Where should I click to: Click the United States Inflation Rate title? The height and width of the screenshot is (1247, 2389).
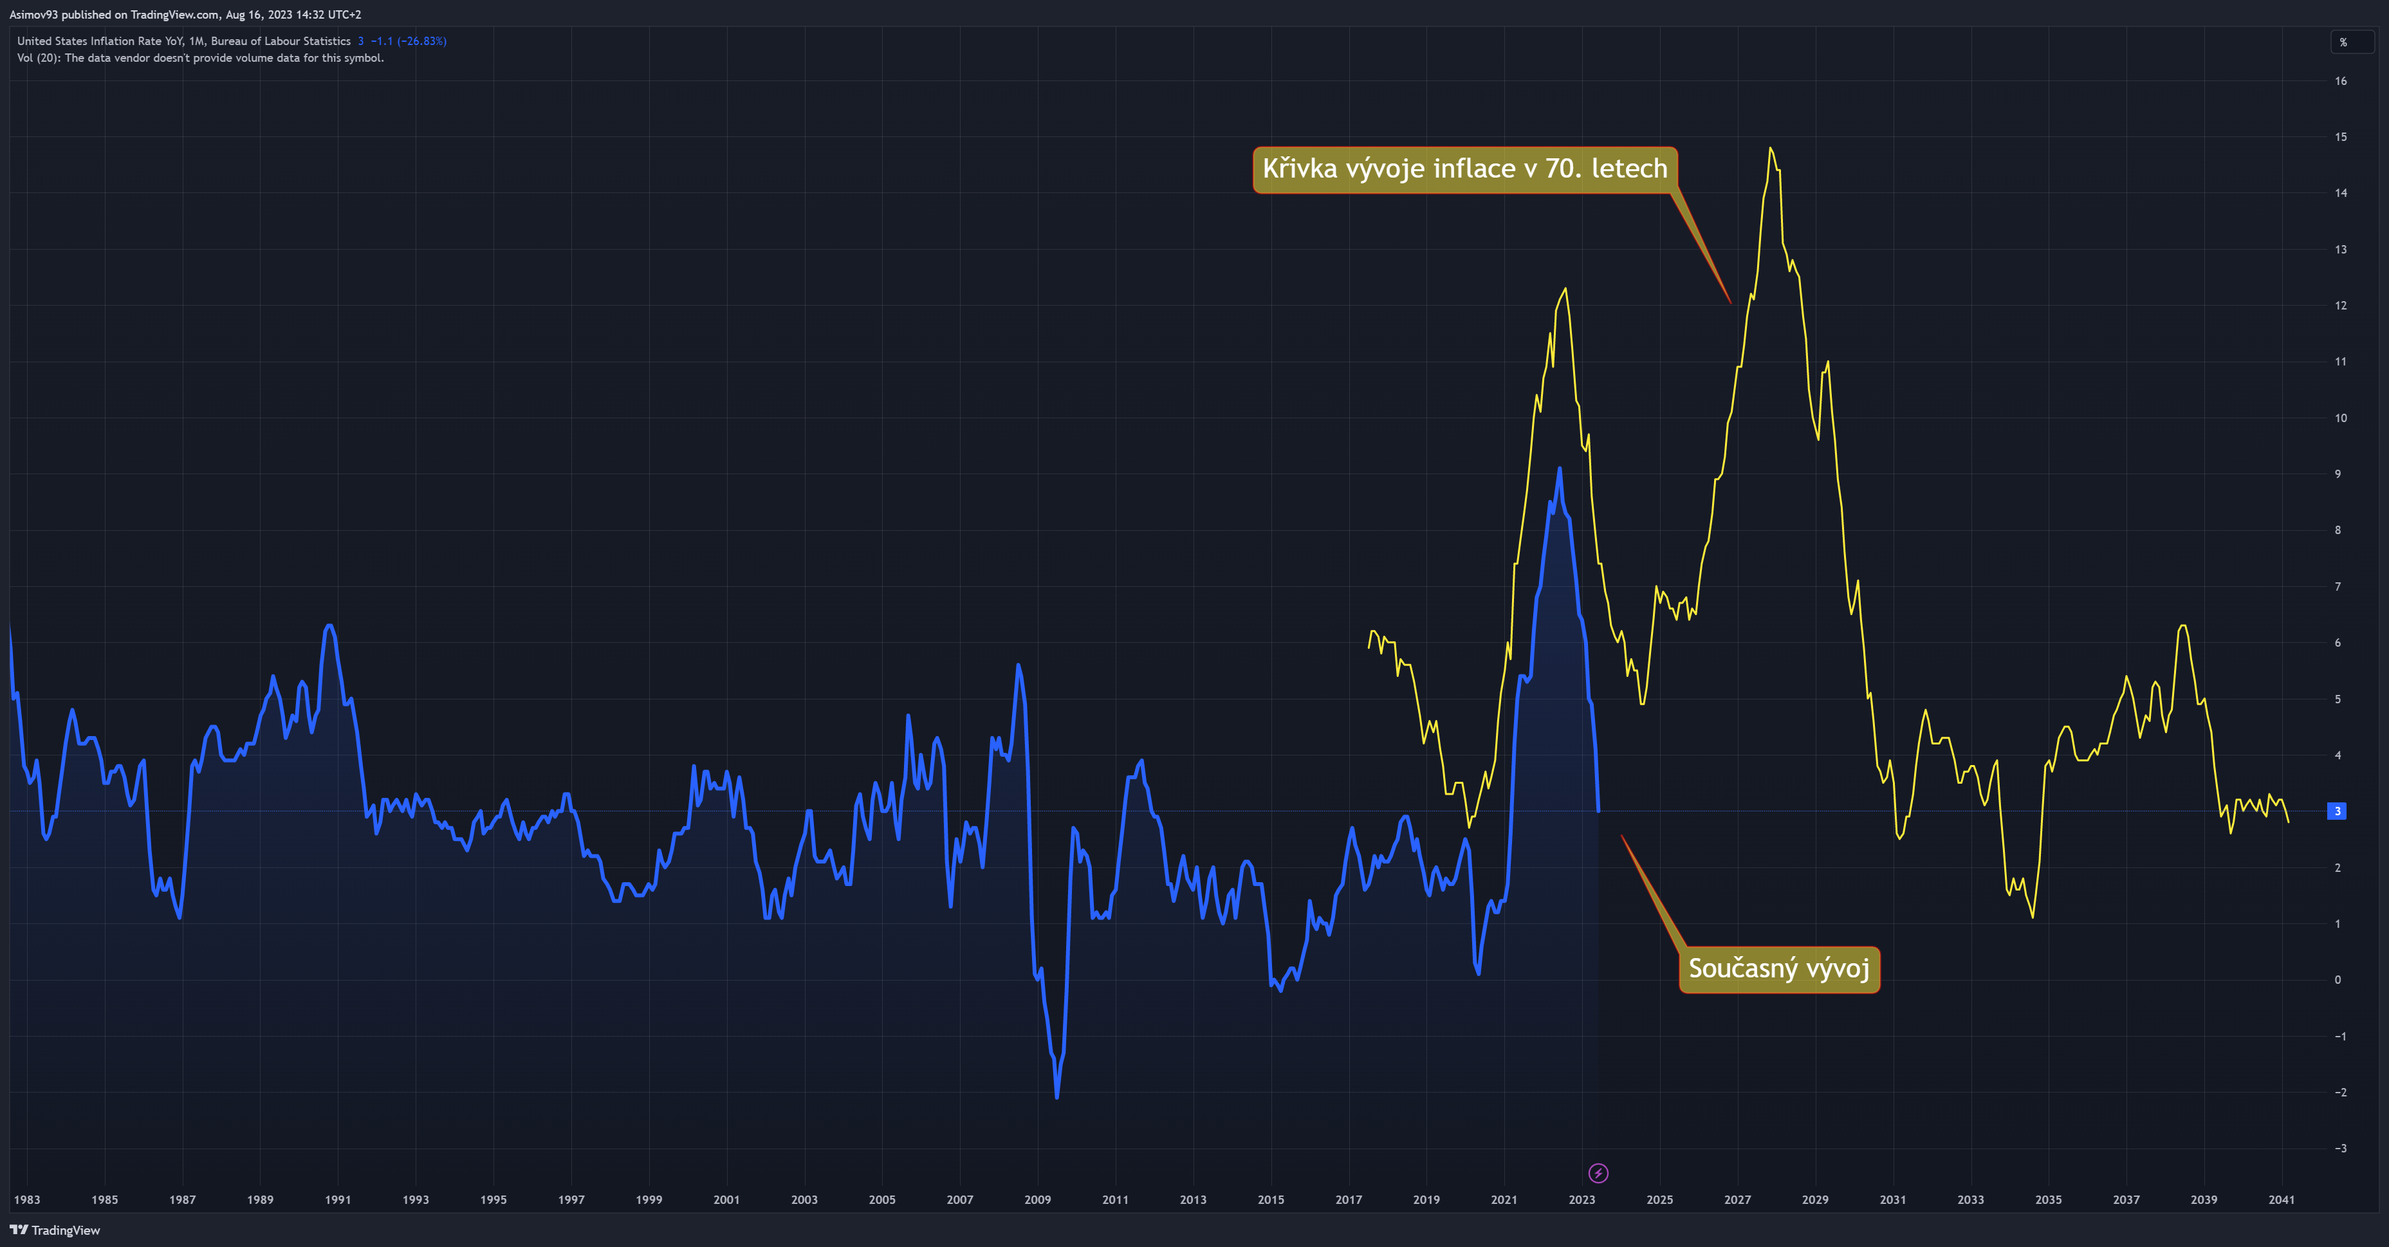click(x=183, y=41)
